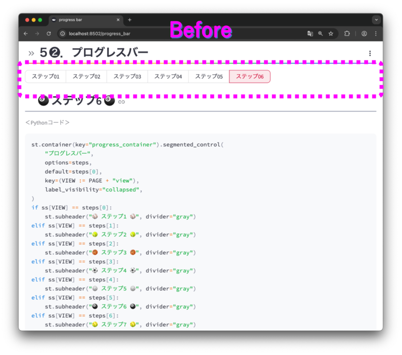Close the progress bar tab
This screenshot has height=355, width=402.
point(118,20)
